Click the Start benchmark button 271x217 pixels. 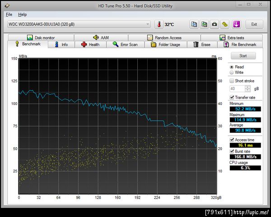243,56
